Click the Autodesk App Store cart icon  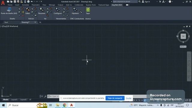(x=160, y=1)
